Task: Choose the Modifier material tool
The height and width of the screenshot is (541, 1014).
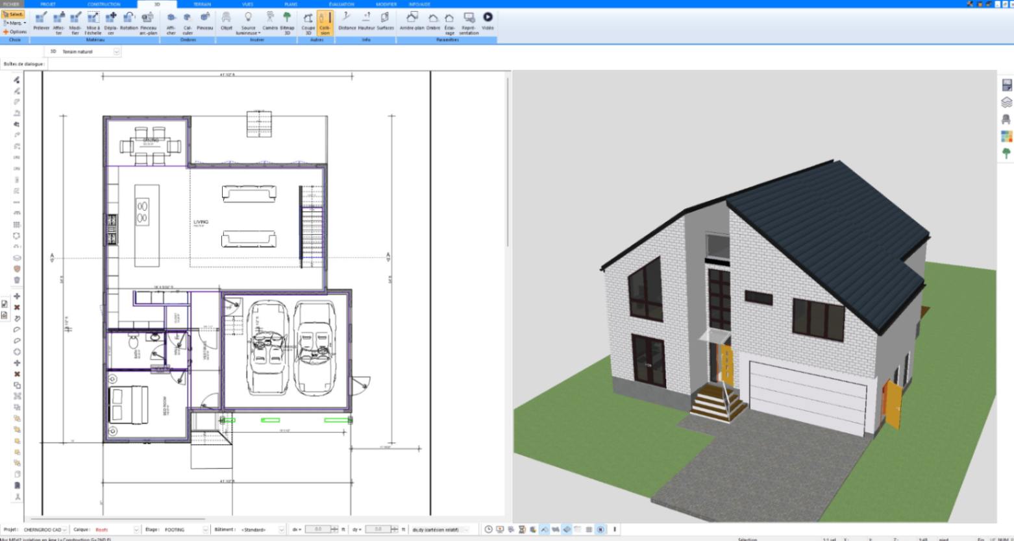Action: [x=75, y=22]
